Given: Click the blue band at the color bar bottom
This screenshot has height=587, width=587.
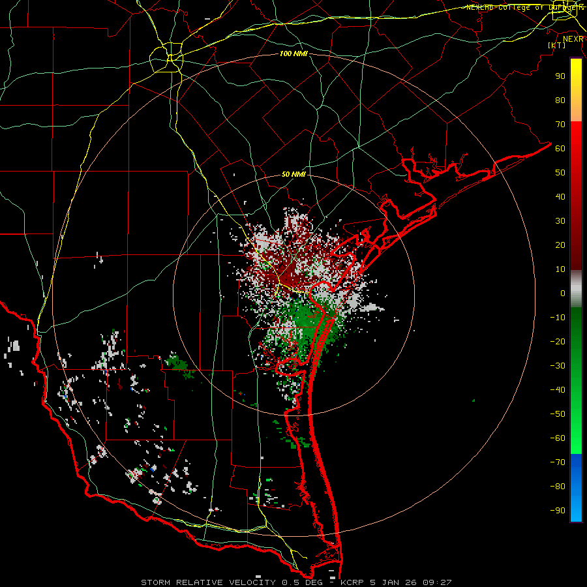Looking at the screenshot, I should pos(576,488).
